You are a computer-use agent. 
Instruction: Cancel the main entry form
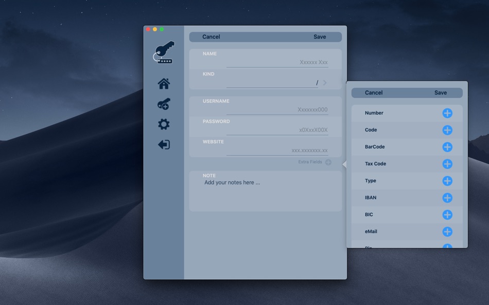point(211,37)
